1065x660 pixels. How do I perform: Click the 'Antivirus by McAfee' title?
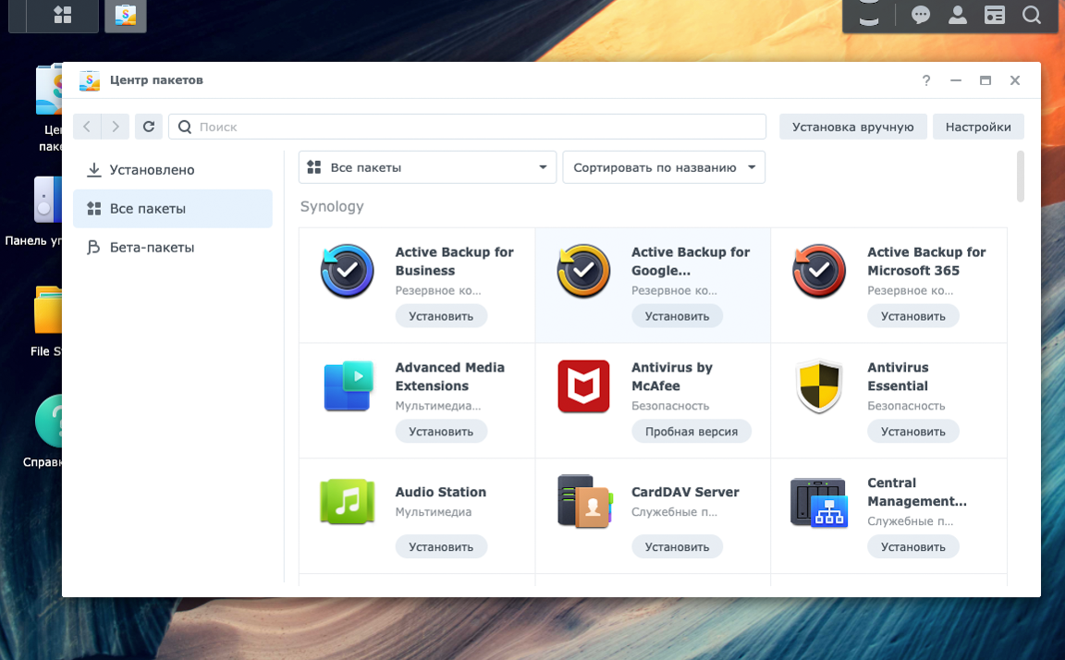coord(672,377)
